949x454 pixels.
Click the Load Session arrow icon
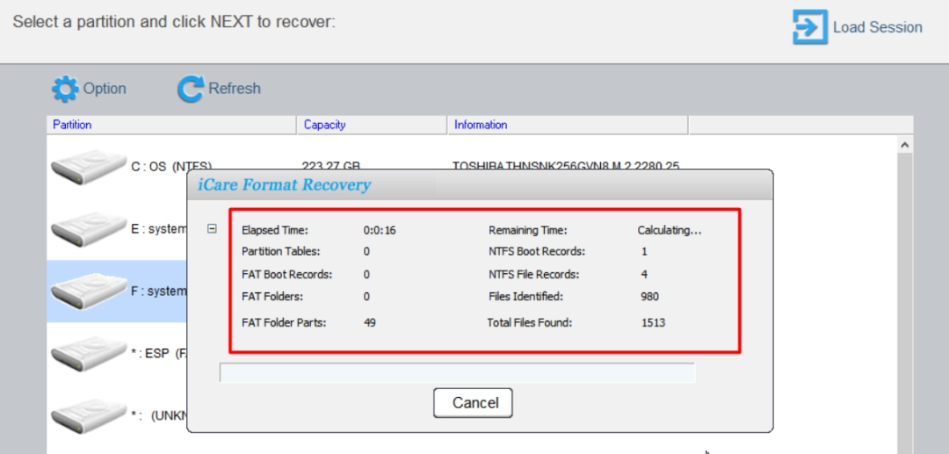tap(810, 27)
